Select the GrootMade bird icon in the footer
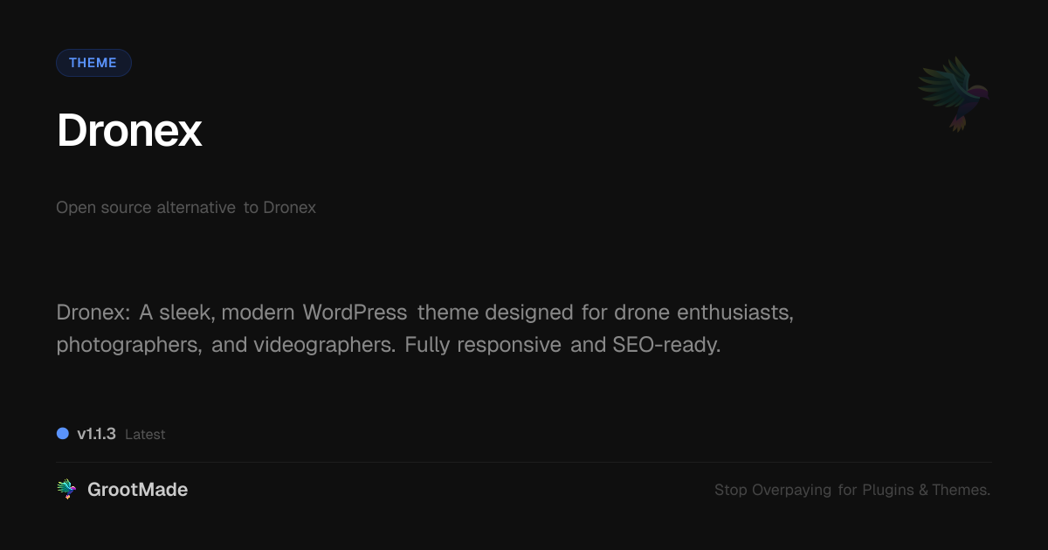Image resolution: width=1048 pixels, height=550 pixels. click(x=67, y=489)
